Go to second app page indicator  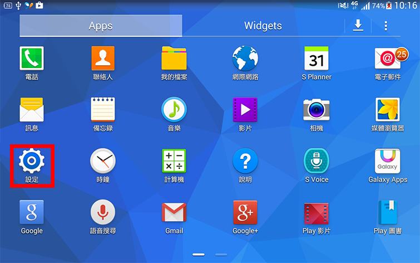(x=221, y=255)
